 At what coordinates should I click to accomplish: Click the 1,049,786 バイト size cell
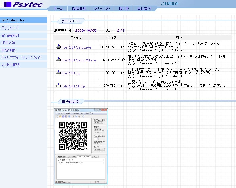112,85
